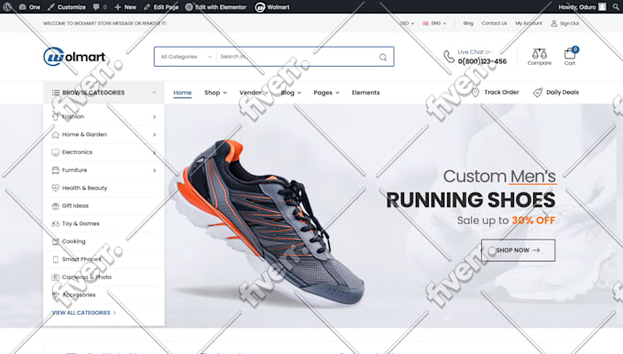Click the Home & Garden house icon
Viewport: 623px width, 354px height.
click(55, 134)
